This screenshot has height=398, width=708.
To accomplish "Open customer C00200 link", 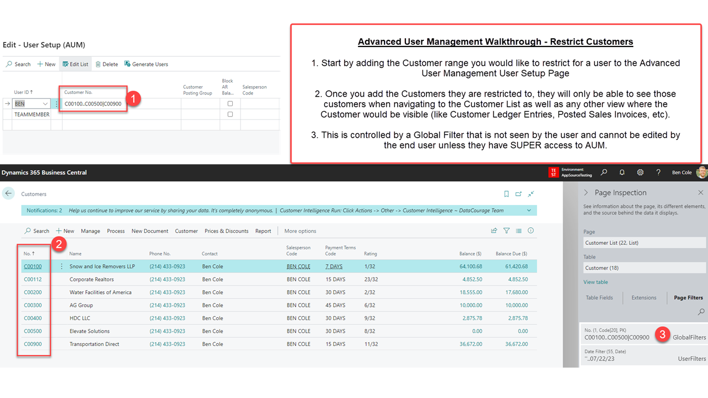I will [x=33, y=292].
